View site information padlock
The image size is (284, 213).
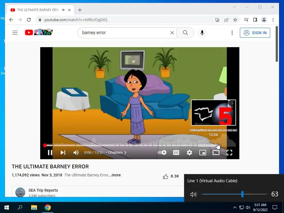40,20
